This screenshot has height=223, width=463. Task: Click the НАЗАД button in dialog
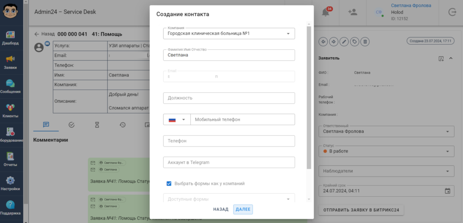click(x=221, y=209)
